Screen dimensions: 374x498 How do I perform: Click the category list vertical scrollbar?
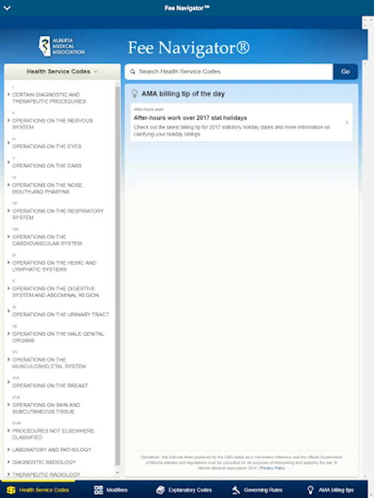(x=117, y=276)
